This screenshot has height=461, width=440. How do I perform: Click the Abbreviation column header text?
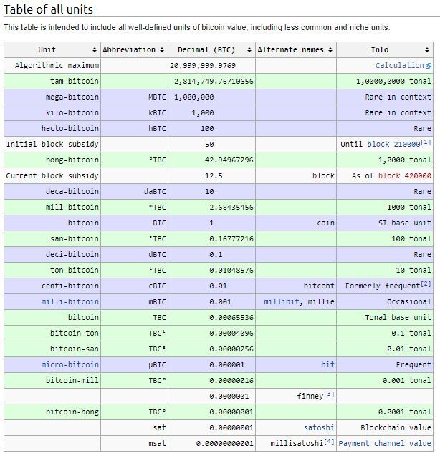[x=129, y=49]
